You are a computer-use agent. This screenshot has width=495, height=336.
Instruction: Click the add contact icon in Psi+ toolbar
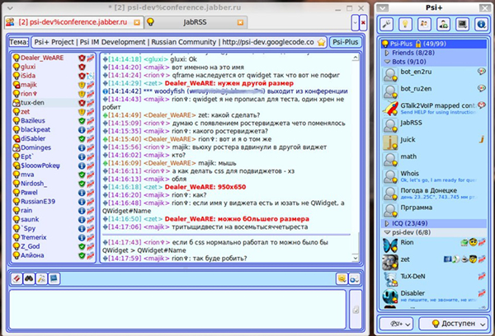point(443,24)
